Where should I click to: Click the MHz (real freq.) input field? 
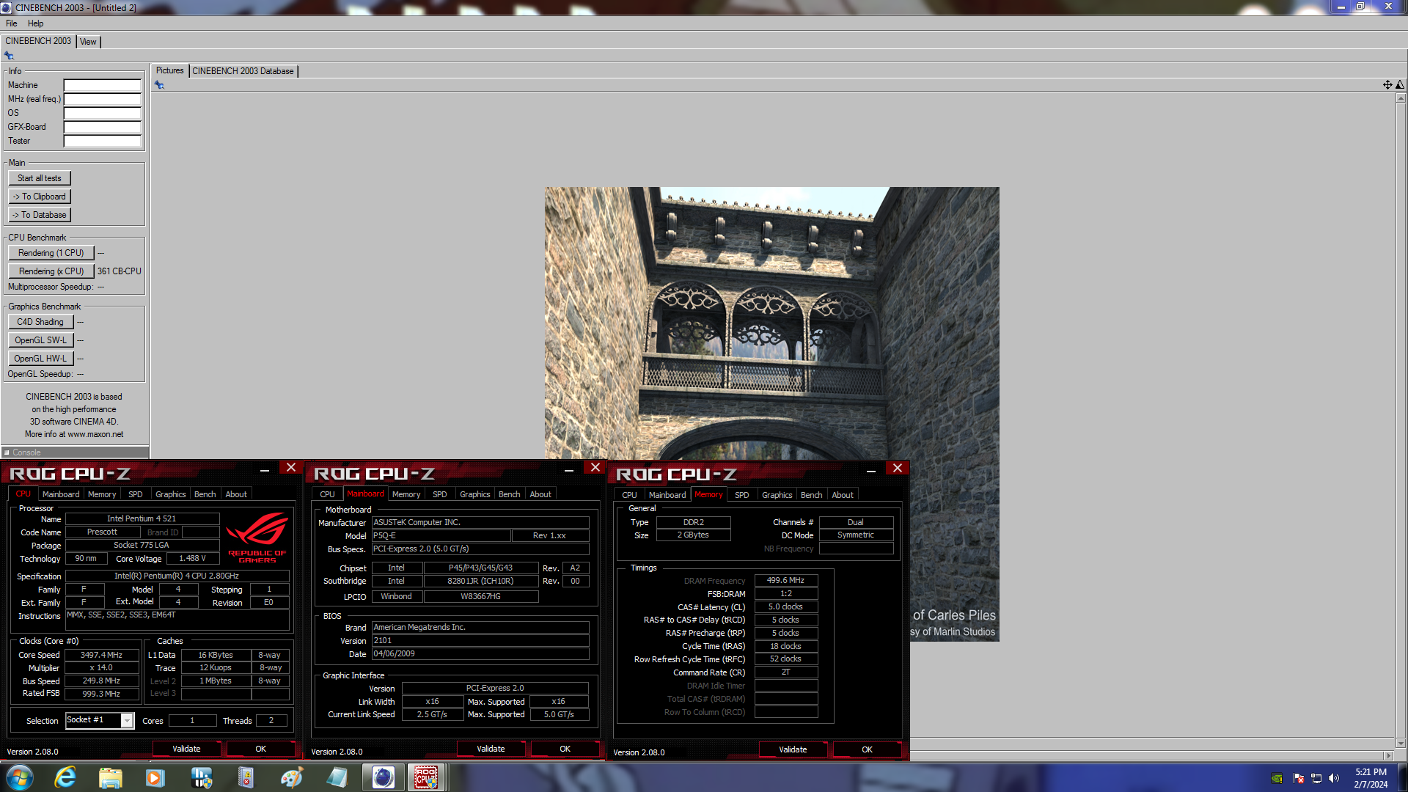(102, 99)
